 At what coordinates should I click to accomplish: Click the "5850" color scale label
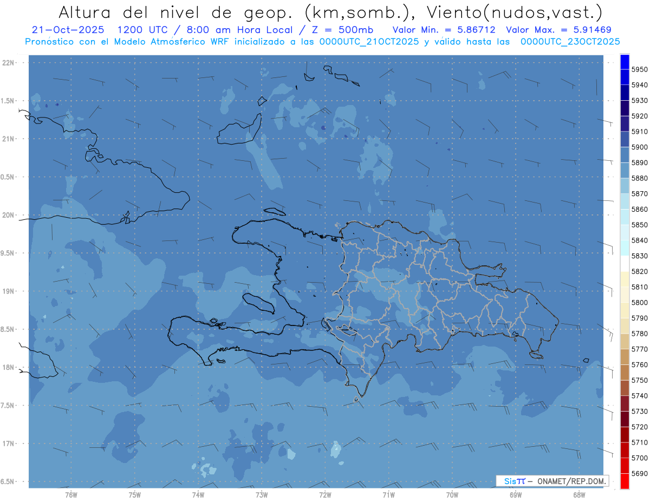pyautogui.click(x=640, y=225)
